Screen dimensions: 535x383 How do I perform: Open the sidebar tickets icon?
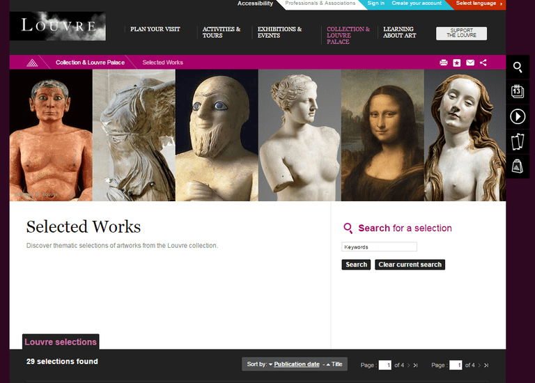point(518,141)
